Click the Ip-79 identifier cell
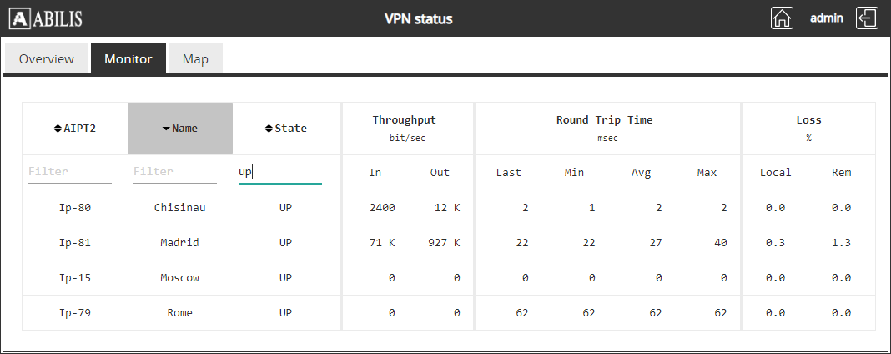 pyautogui.click(x=74, y=313)
